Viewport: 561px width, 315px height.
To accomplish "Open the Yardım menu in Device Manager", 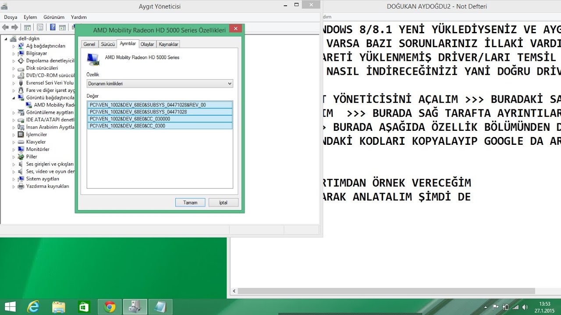I will 79,17.
